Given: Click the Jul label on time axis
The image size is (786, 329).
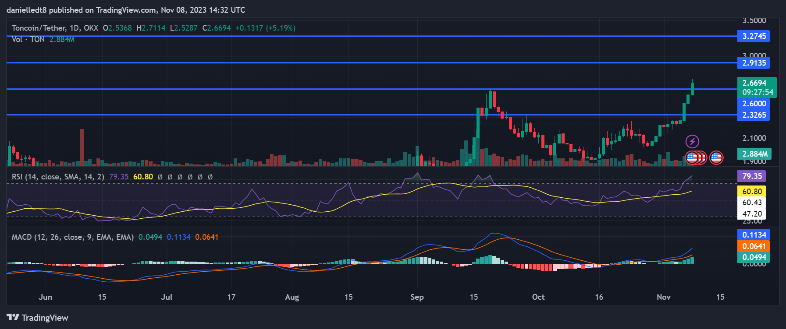Looking at the screenshot, I should (x=167, y=297).
